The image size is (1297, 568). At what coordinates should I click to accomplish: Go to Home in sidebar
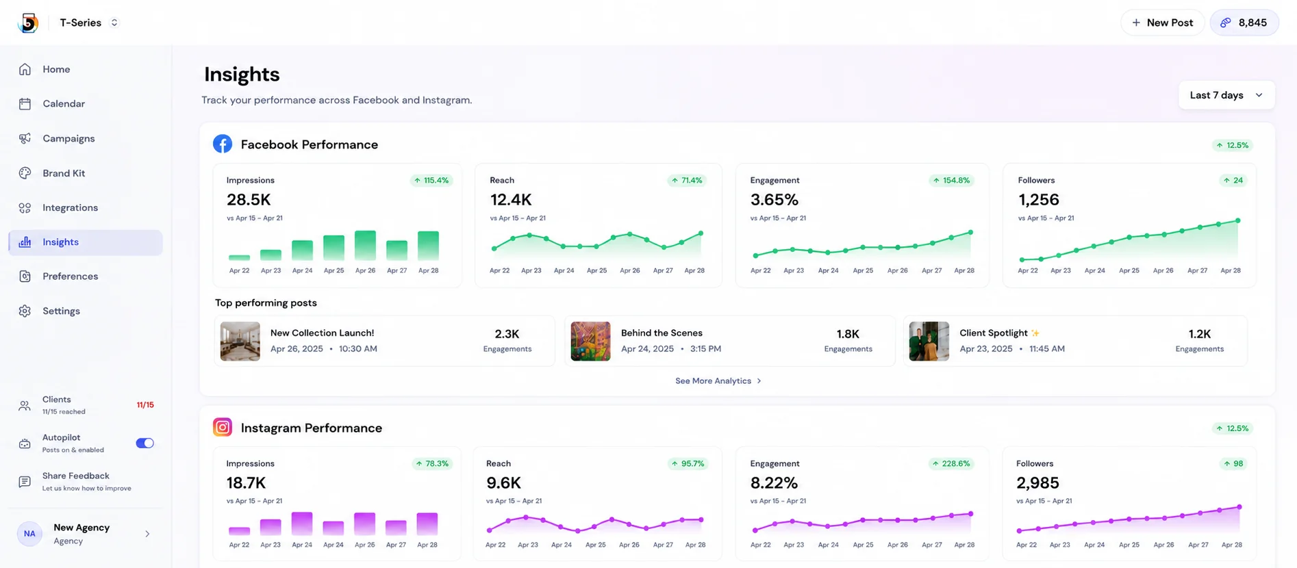(56, 69)
